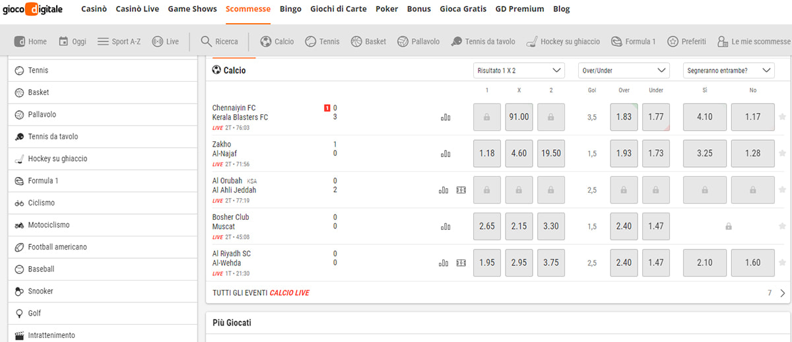Choose Formula 1 in left sidebar
Viewport: 792px width, 342px height.
102,181
